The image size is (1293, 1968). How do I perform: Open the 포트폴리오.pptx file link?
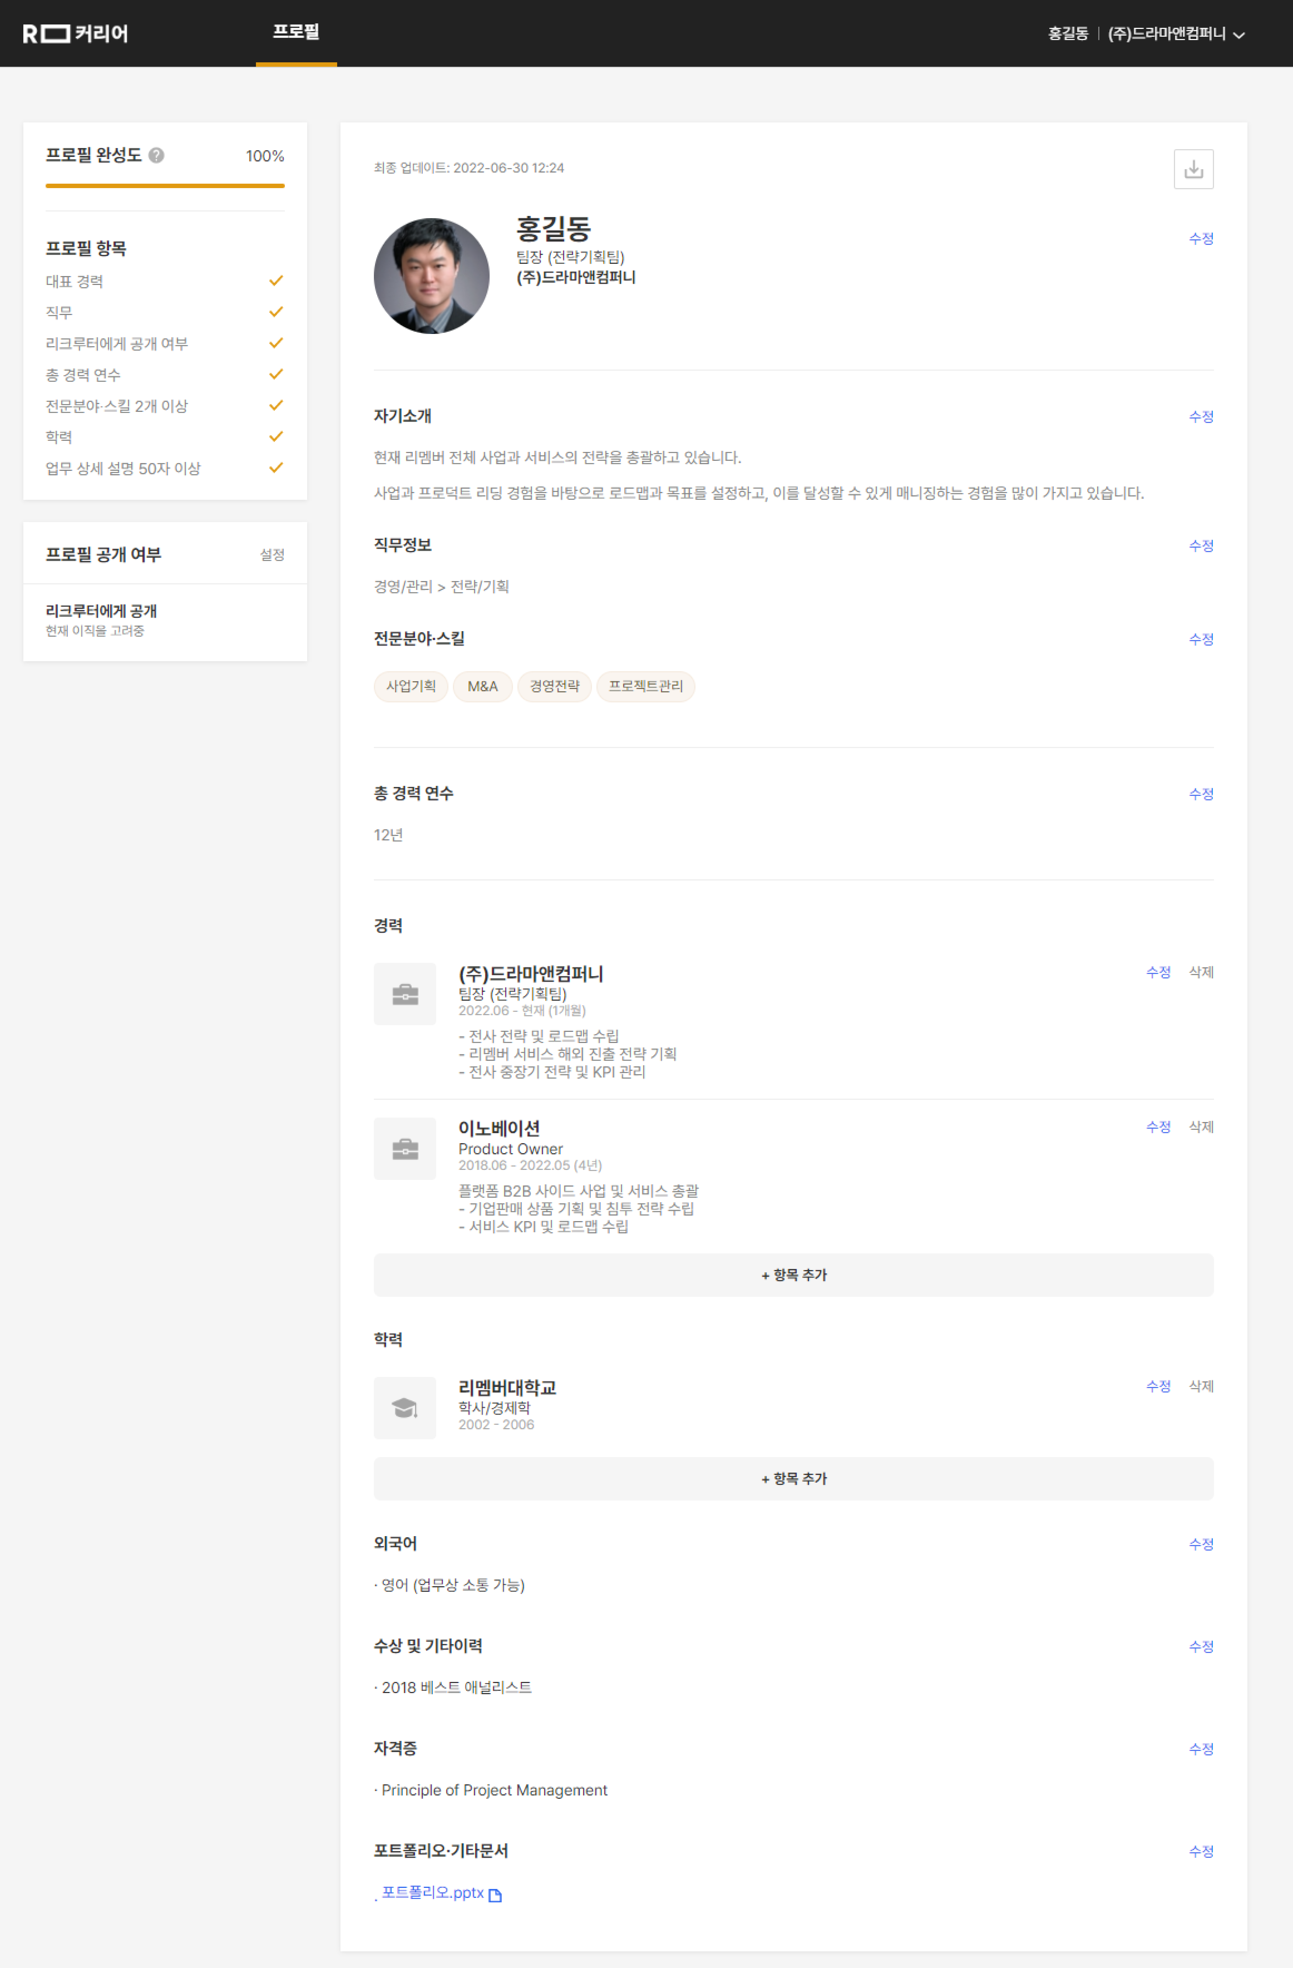[x=432, y=1893]
